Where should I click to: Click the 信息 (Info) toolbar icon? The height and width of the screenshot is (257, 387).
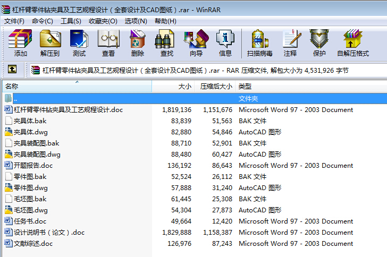[x=225, y=39]
